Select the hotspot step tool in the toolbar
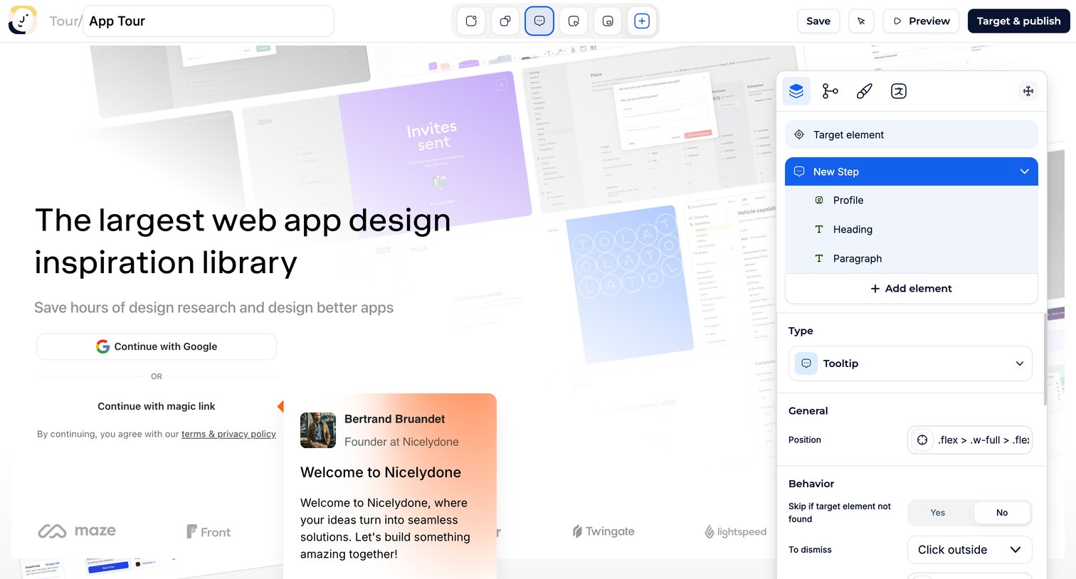This screenshot has height=579, width=1076. [471, 21]
